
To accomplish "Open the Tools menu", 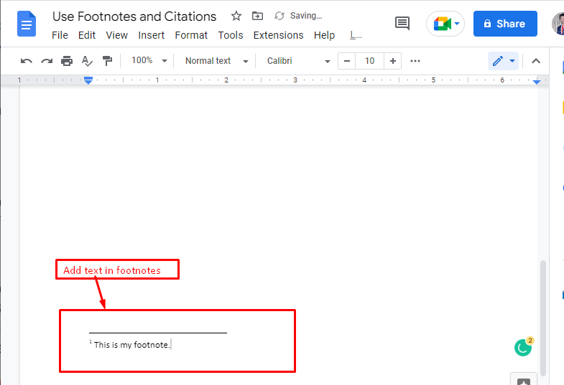I will click(230, 35).
